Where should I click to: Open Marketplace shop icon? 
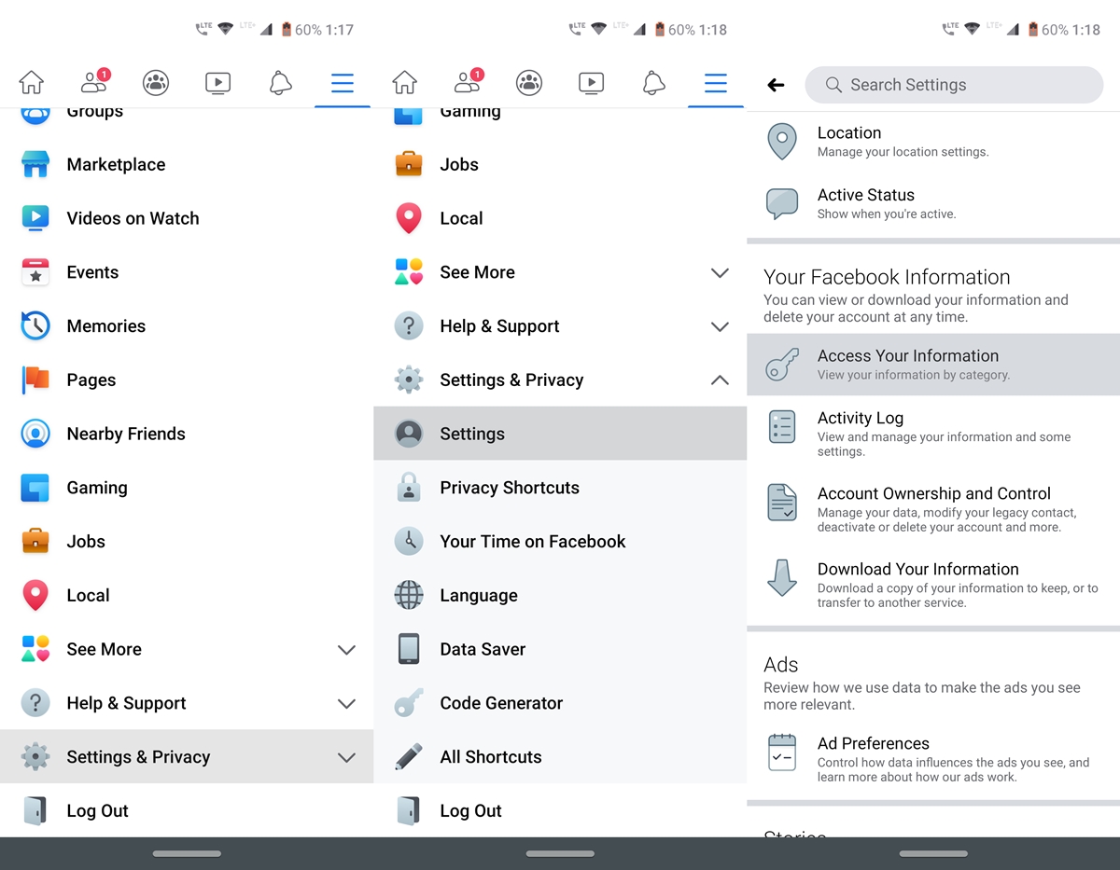click(35, 165)
